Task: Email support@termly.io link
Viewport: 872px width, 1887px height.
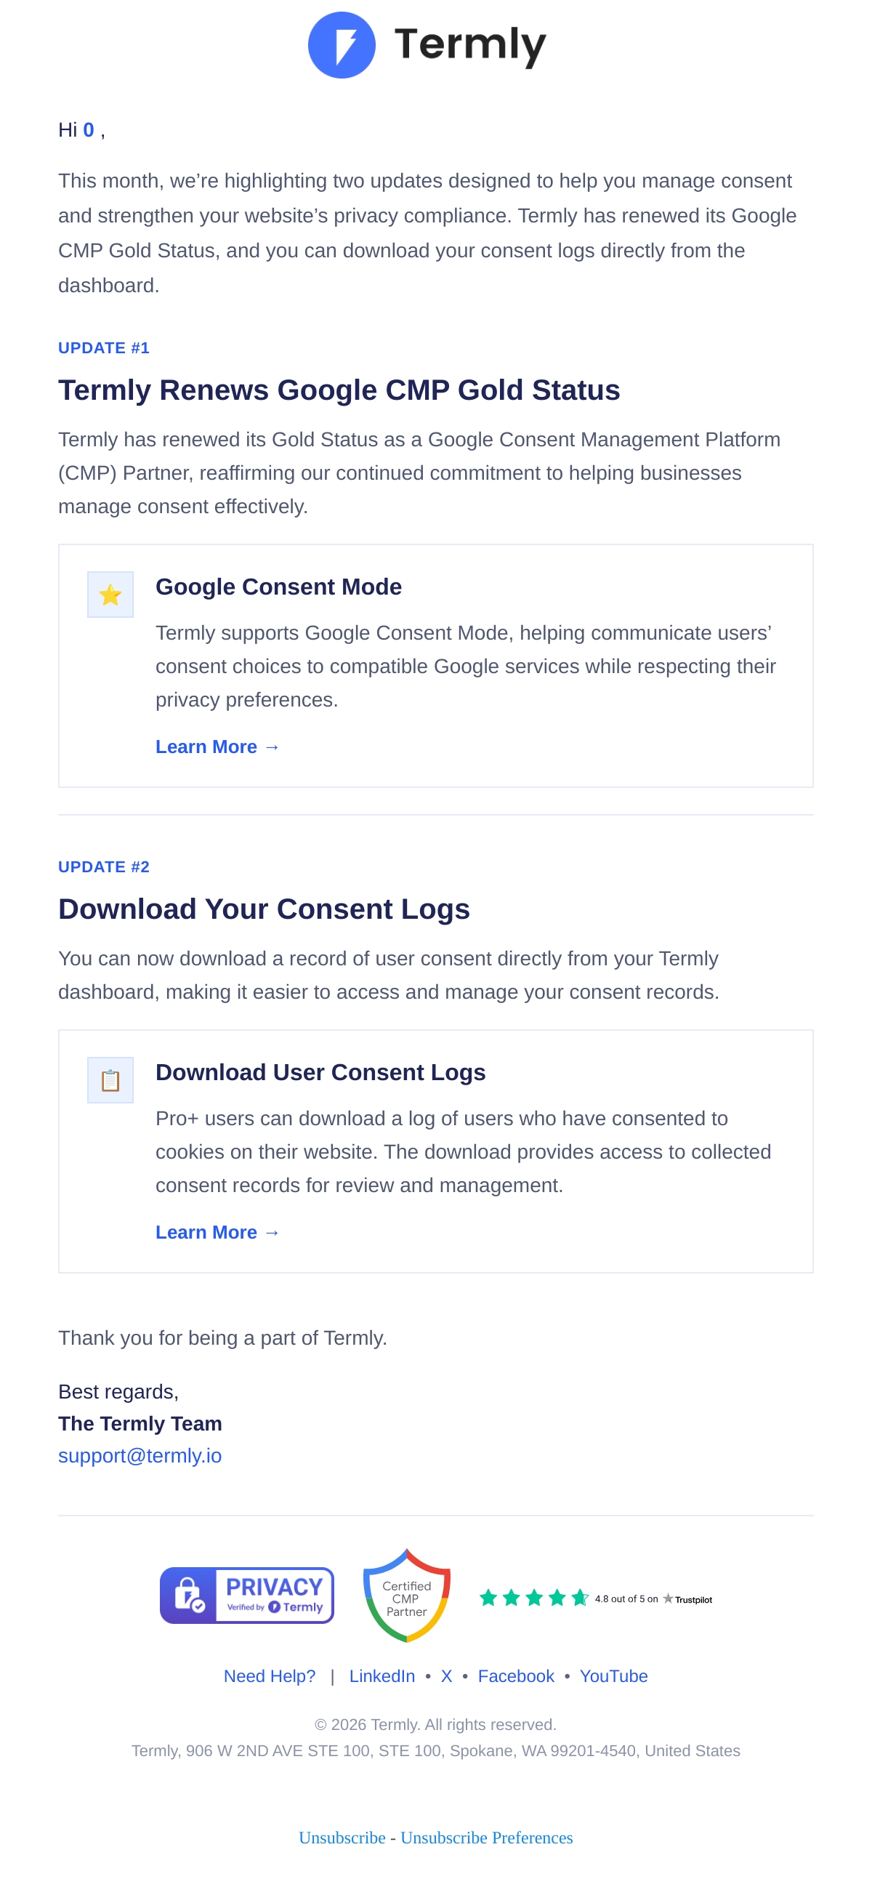Action: [x=140, y=1455]
